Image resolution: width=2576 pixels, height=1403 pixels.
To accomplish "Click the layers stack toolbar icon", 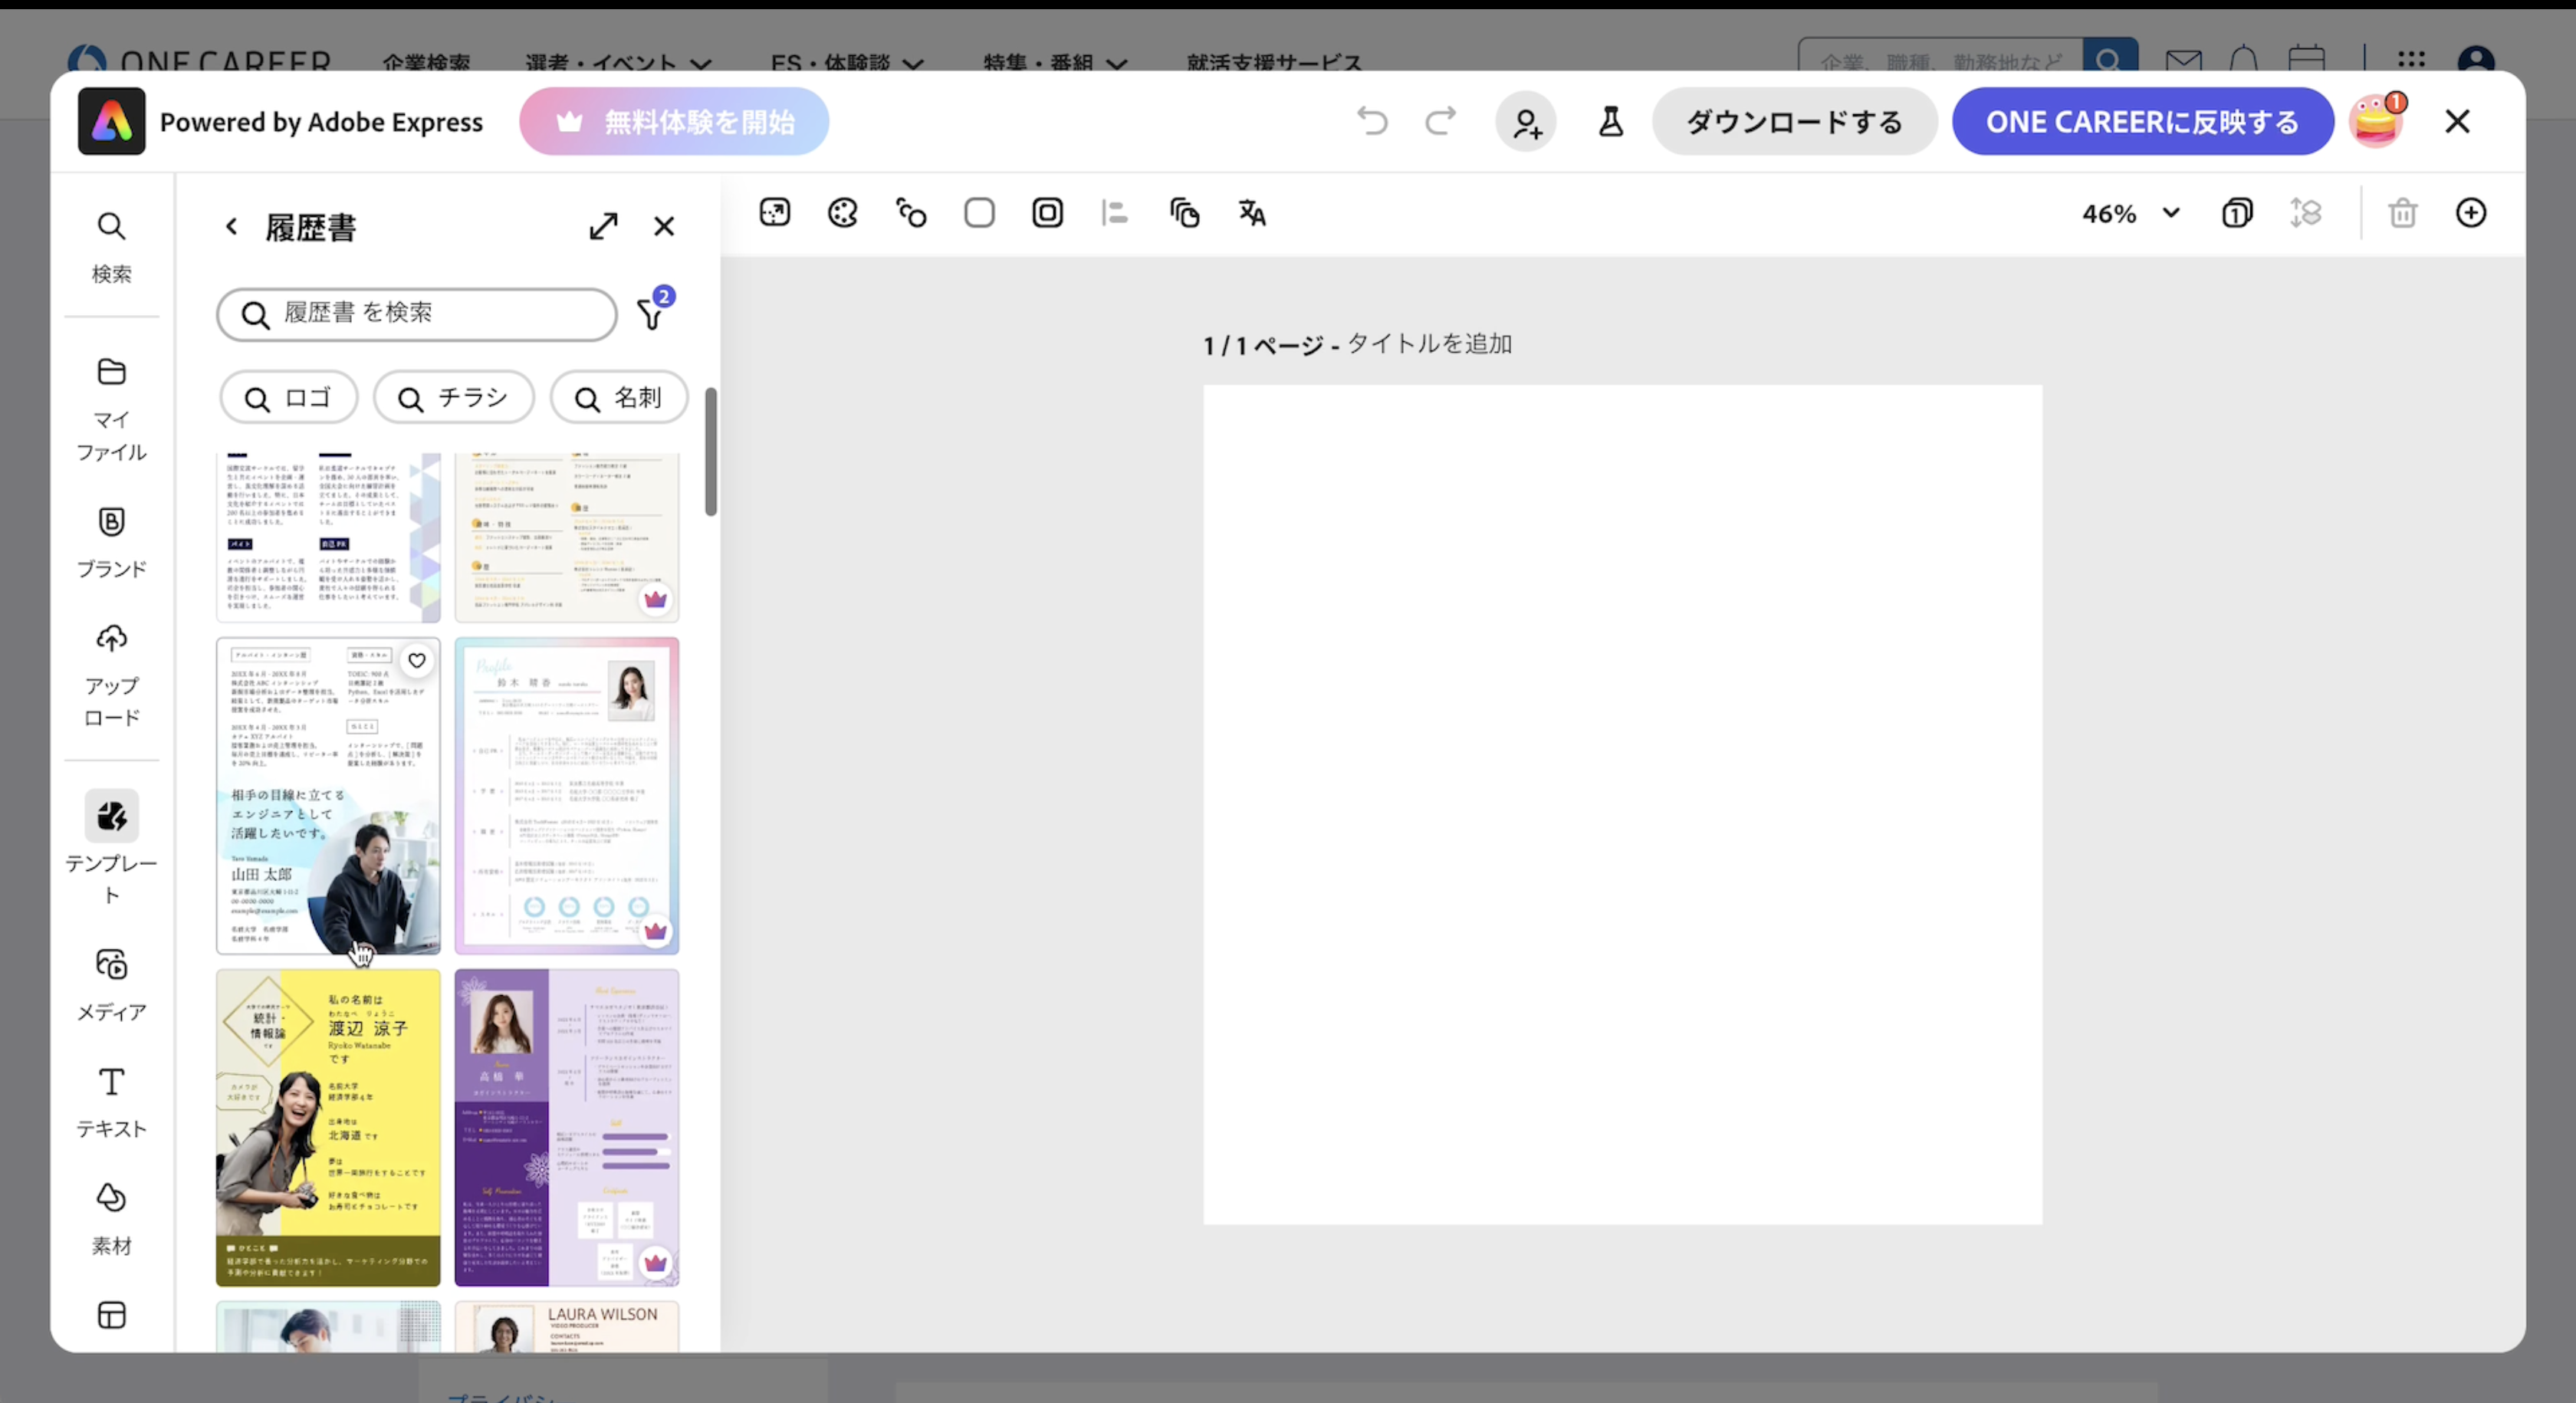I will point(1184,213).
